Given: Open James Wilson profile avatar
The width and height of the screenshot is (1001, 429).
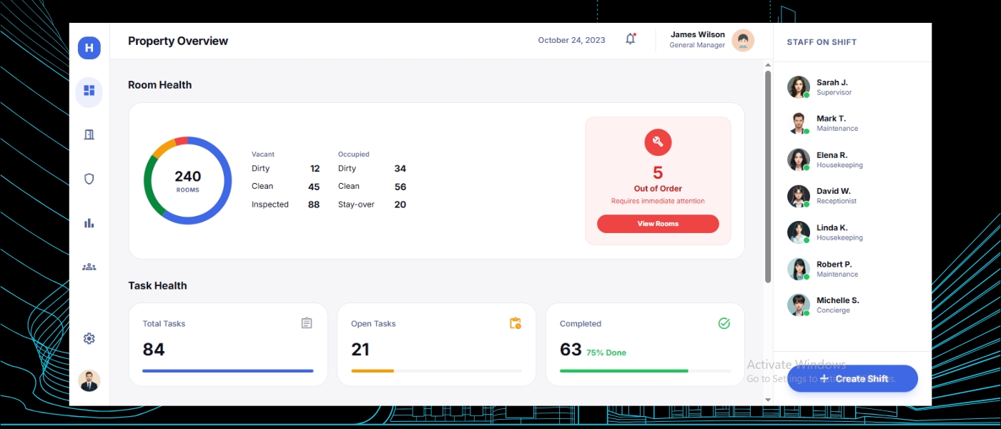Looking at the screenshot, I should pos(743,40).
